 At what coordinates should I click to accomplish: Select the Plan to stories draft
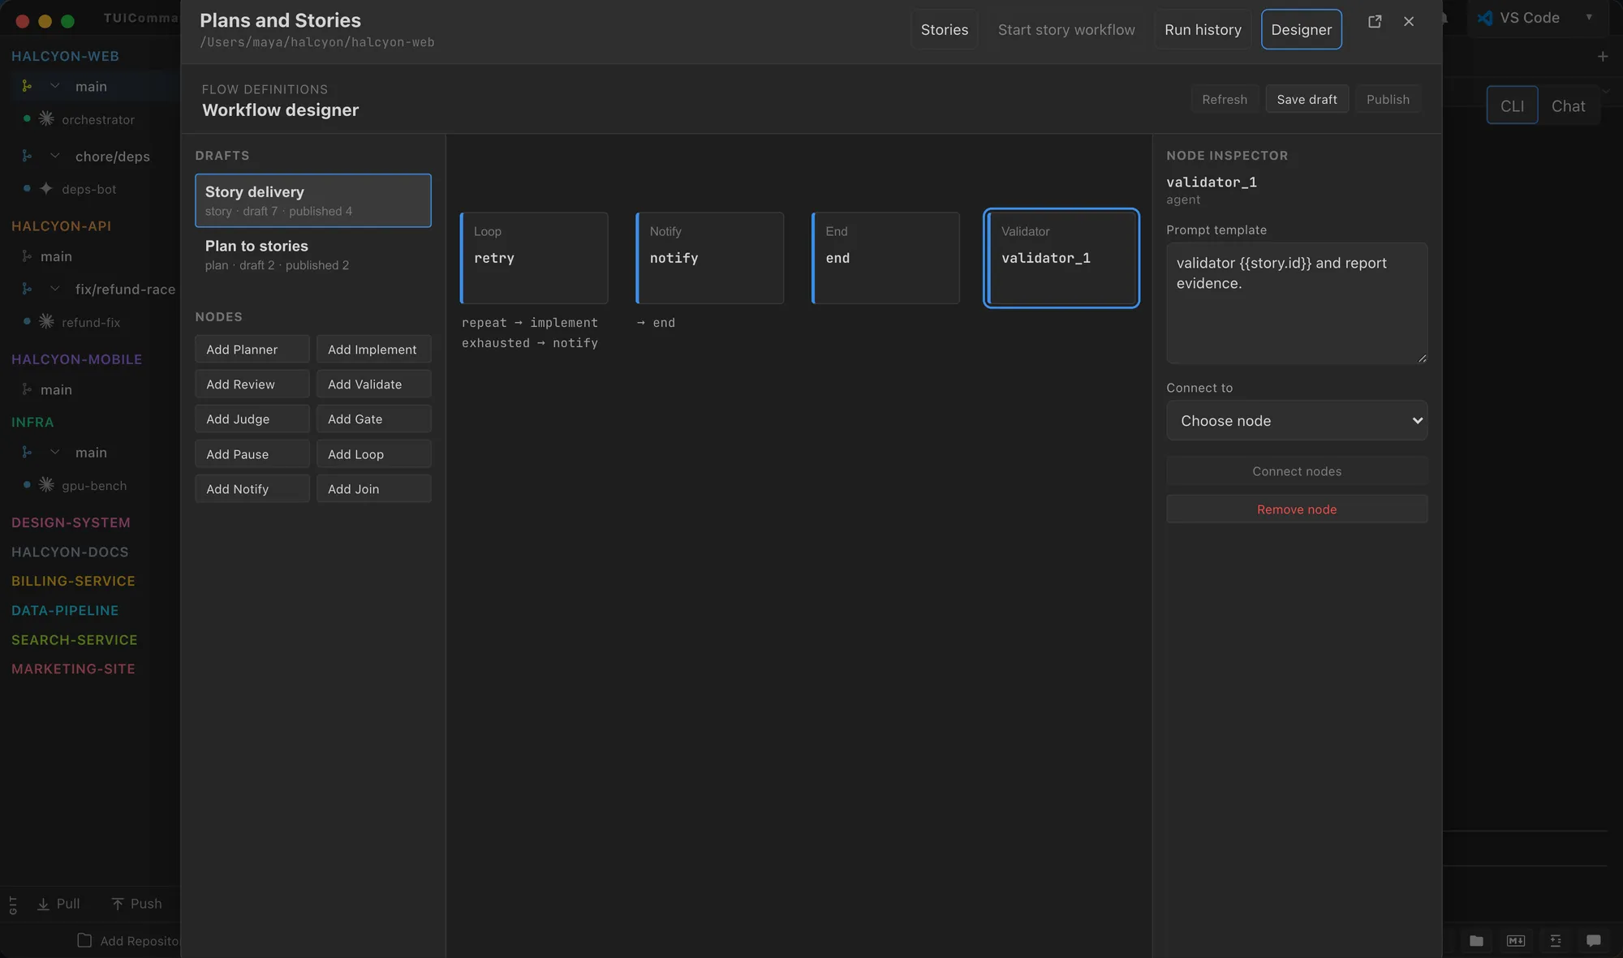point(313,255)
